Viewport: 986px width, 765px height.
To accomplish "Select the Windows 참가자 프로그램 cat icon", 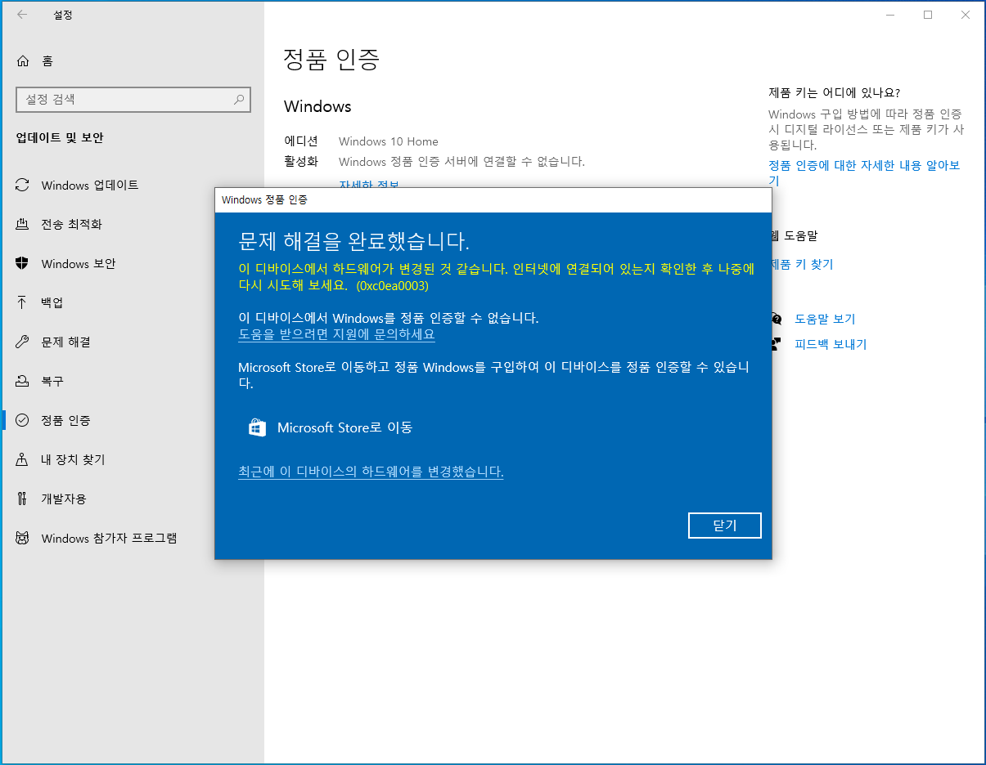I will pos(23,538).
